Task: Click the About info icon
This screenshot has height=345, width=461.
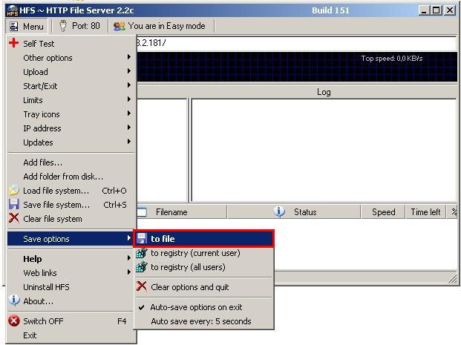Action: click(14, 300)
